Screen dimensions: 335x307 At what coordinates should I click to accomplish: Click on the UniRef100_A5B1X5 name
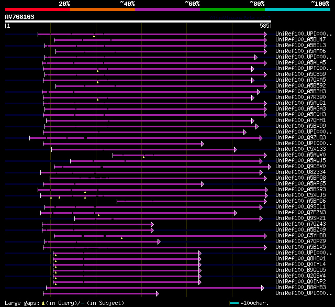[300, 247]
